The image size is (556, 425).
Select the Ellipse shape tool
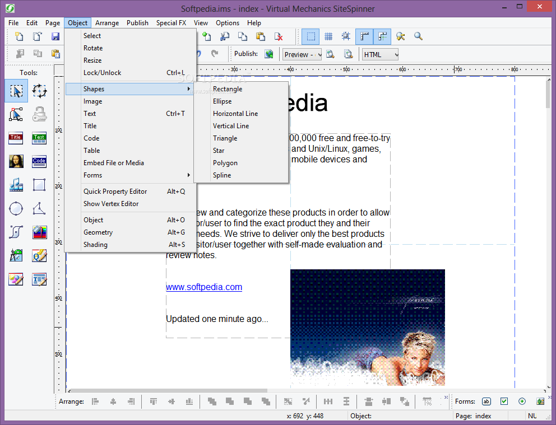click(16, 209)
